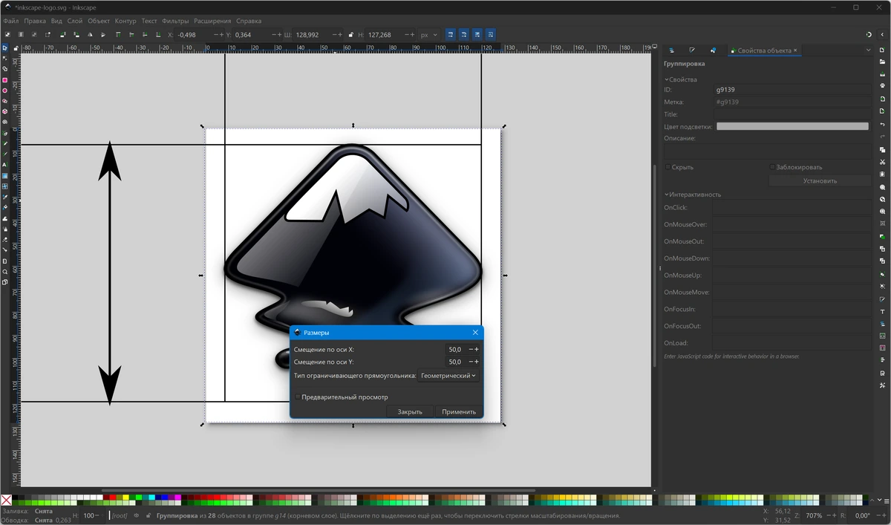Click the Цвет подсветки color bar
The image size is (891, 525).
coord(792,126)
